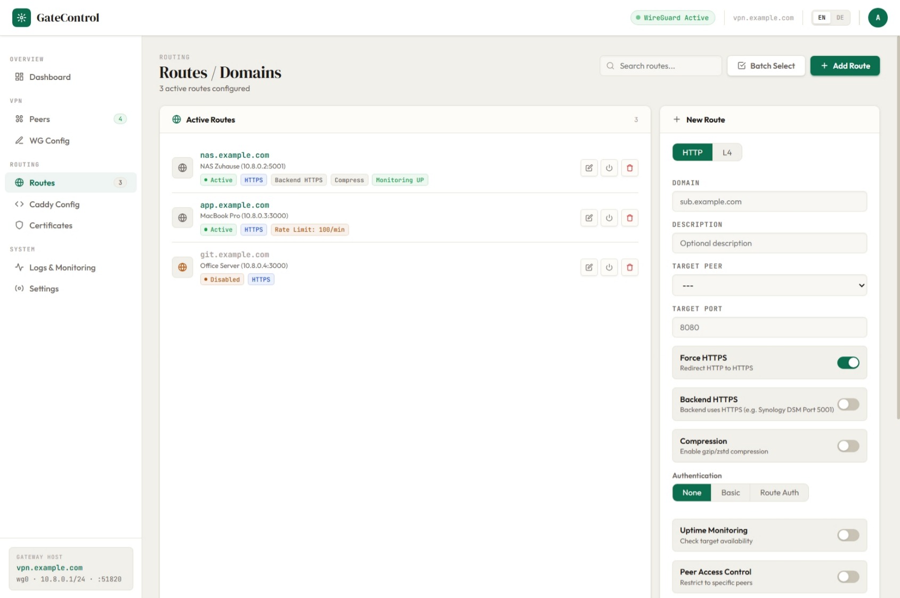Image resolution: width=900 pixels, height=598 pixels.
Task: Click the edit icon for nas.example.com
Action: (x=589, y=168)
